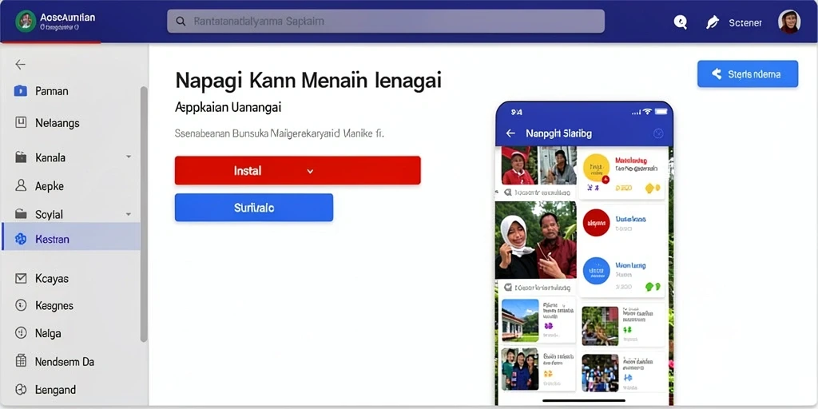Click the red circle badge in phone

point(596,223)
